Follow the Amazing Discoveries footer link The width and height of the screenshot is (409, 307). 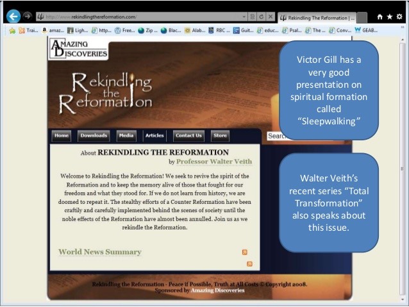(x=217, y=290)
